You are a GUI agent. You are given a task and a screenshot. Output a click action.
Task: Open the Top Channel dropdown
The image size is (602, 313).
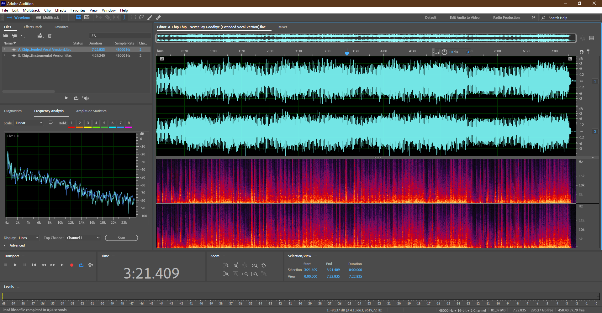coord(83,238)
